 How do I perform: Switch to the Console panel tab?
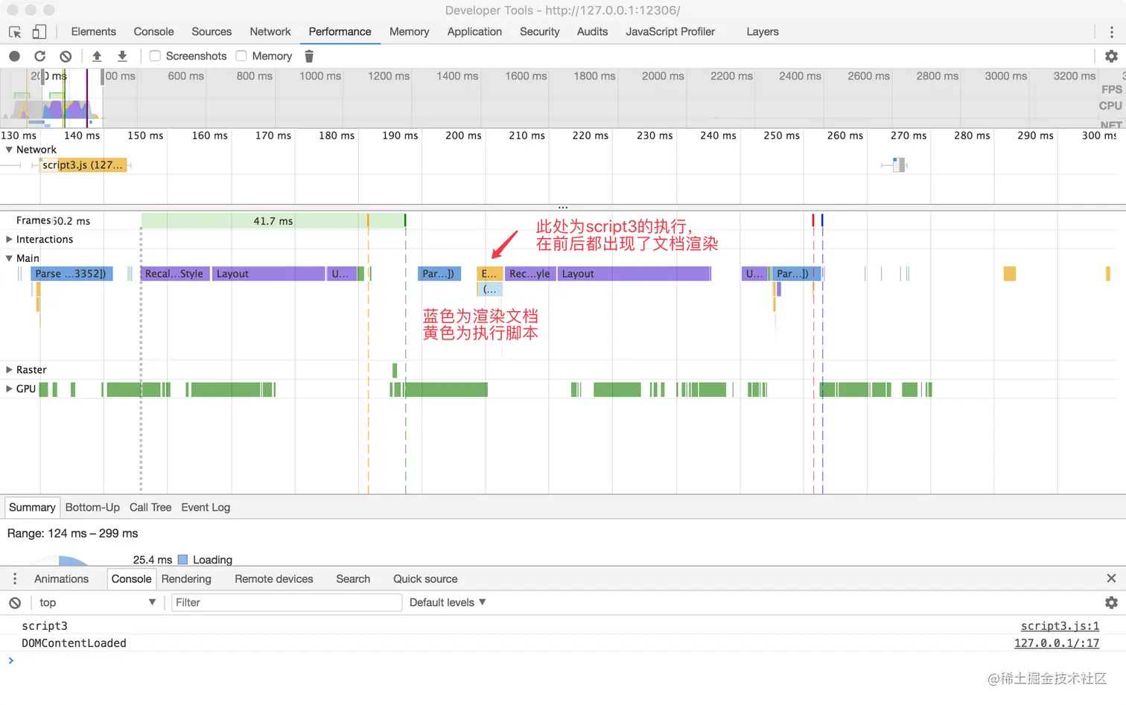[x=153, y=32]
